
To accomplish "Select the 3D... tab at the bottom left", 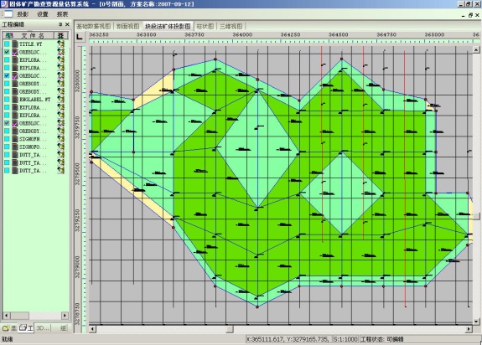I will (x=43, y=328).
